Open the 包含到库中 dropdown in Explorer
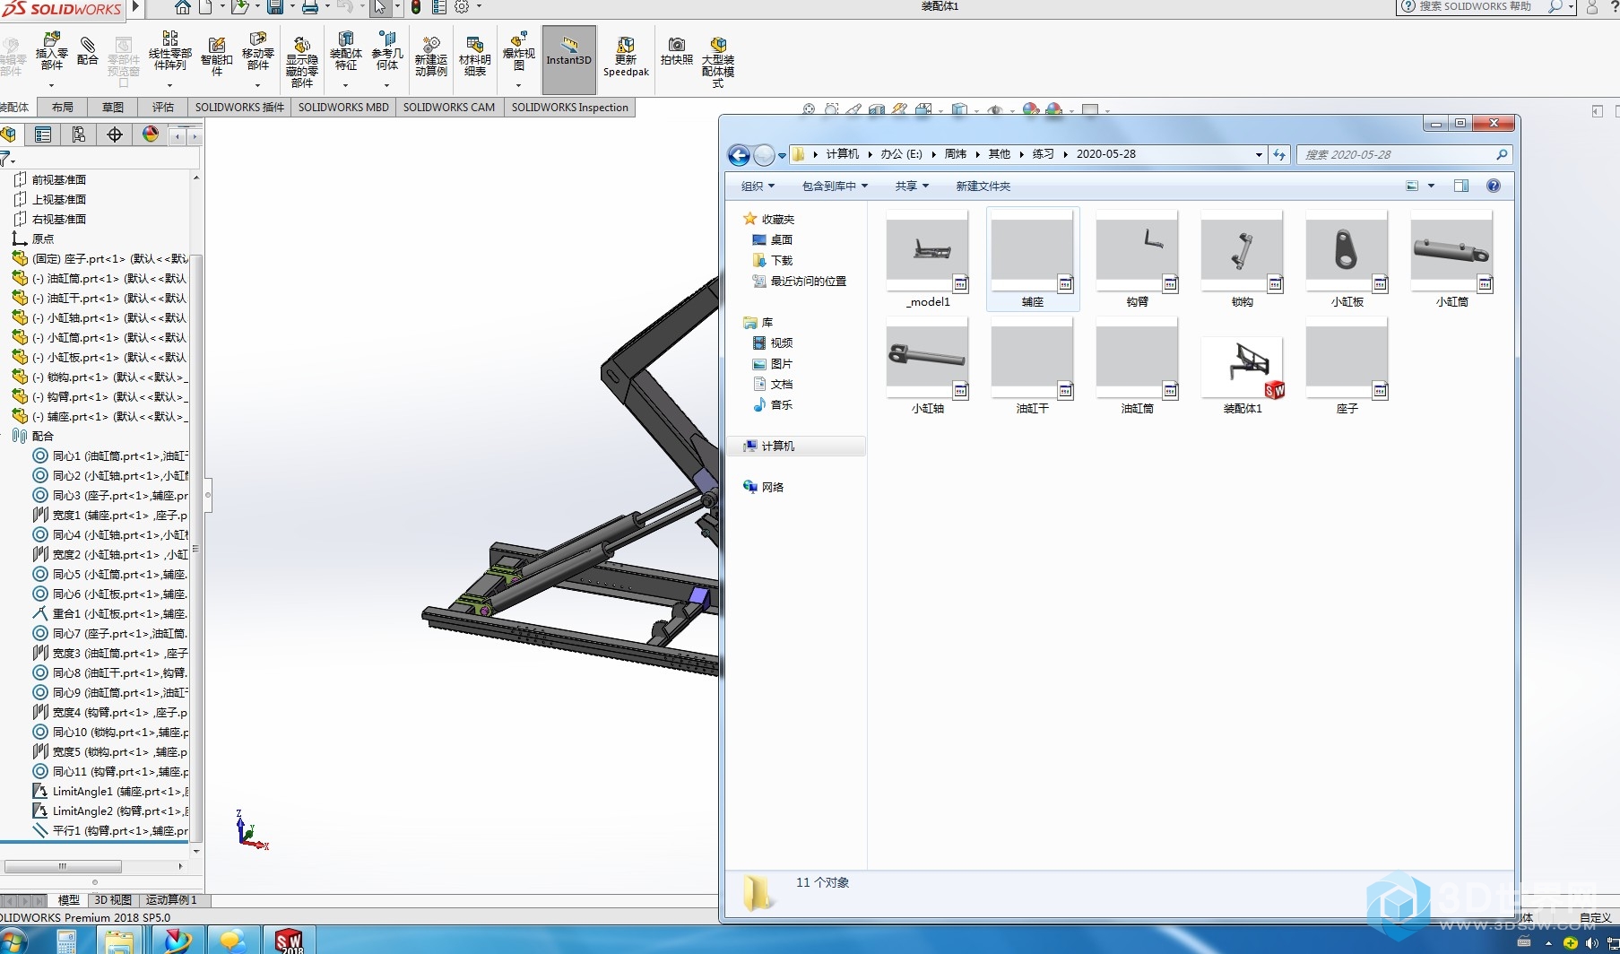1620x954 pixels. click(835, 186)
